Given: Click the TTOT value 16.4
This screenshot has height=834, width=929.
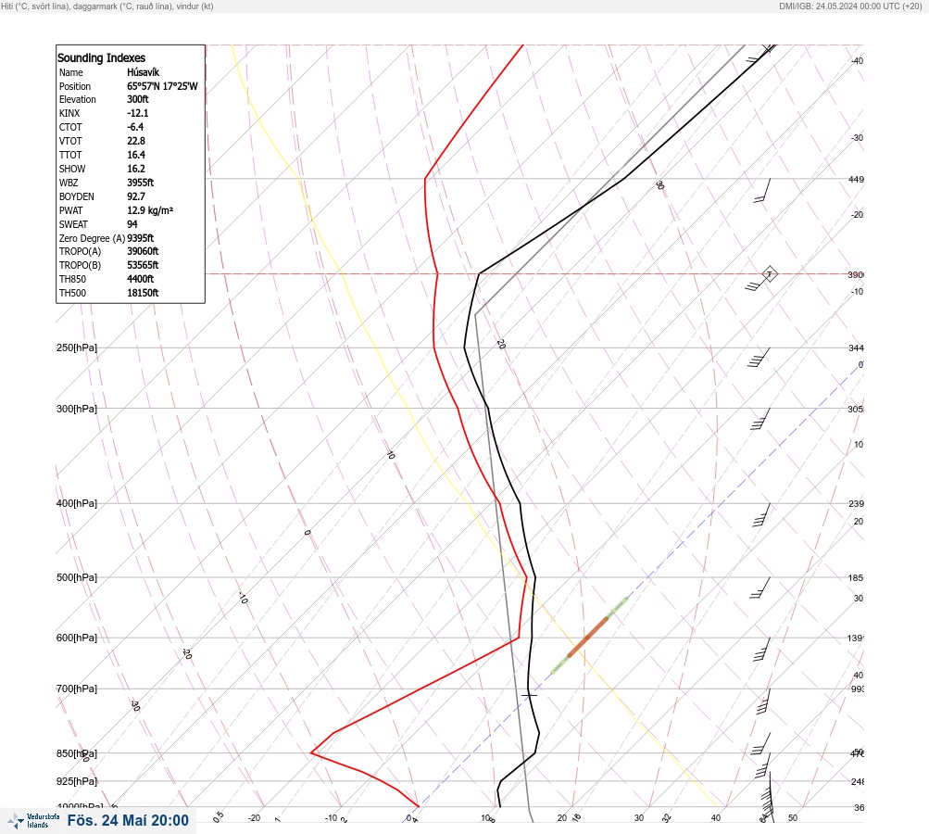Looking at the screenshot, I should click(135, 155).
